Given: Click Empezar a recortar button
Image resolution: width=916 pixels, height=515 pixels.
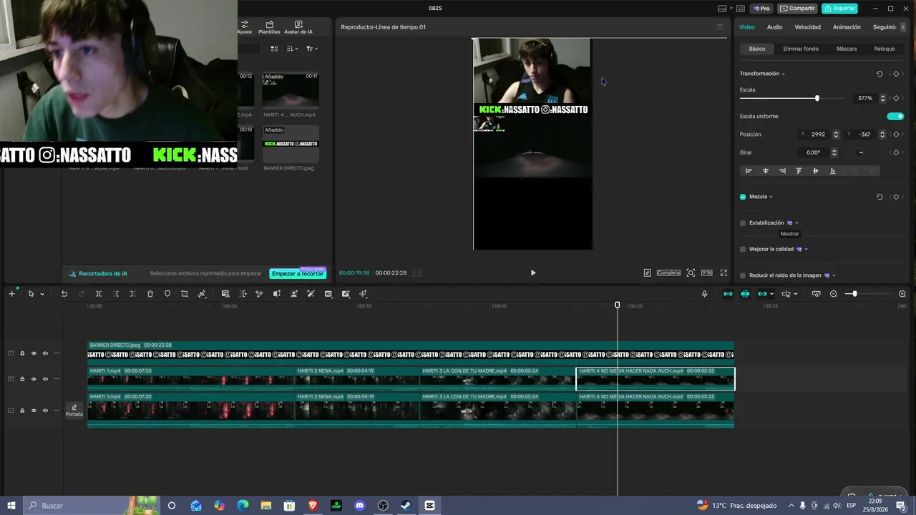Looking at the screenshot, I should 298,274.
